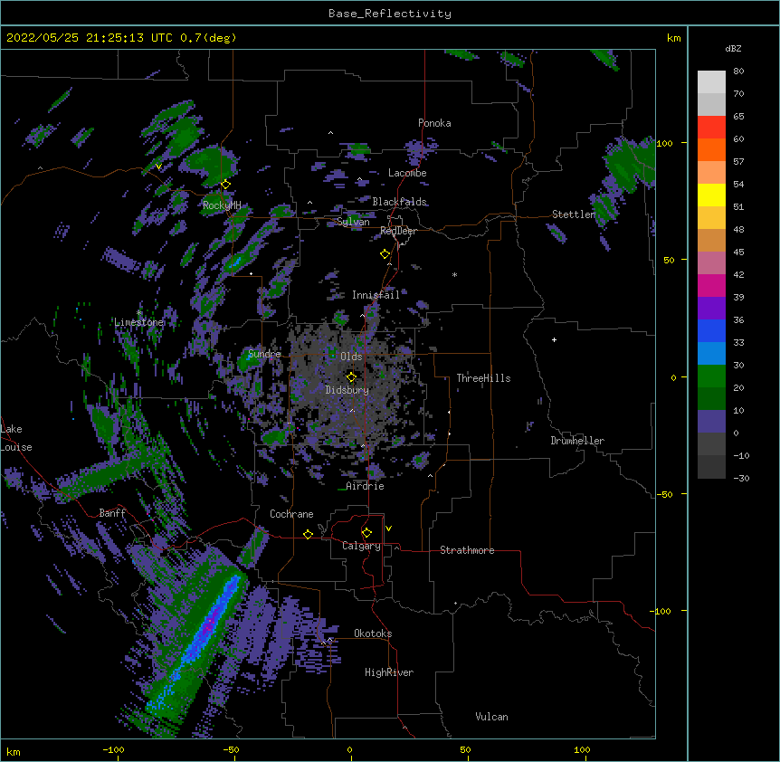Click the blue 36 dBZ legend swatch
This screenshot has height=762, width=780.
tap(711, 330)
